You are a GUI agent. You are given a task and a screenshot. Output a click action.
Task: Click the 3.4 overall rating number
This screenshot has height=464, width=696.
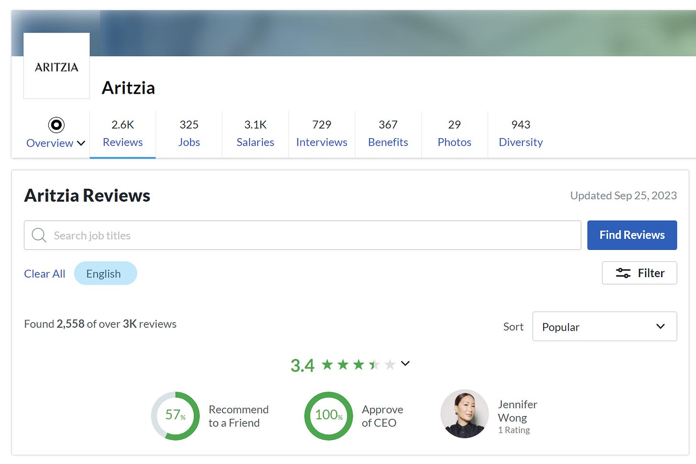point(303,366)
